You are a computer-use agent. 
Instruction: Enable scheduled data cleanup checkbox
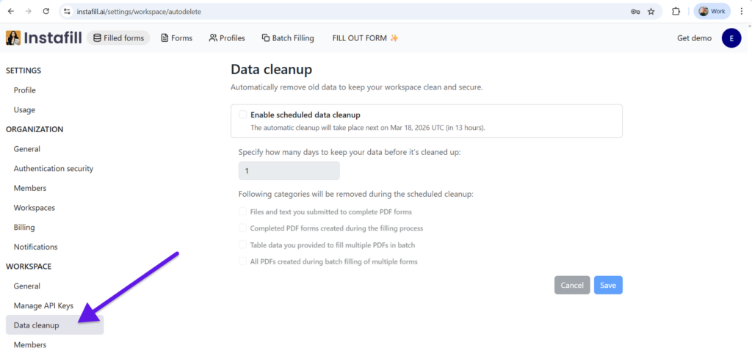coord(242,115)
